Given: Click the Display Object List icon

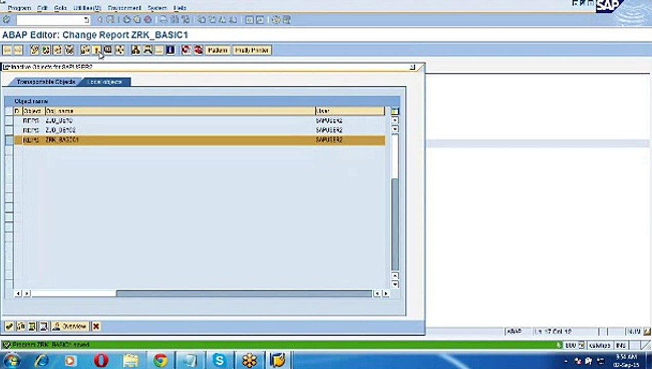Looking at the screenshot, I should click(135, 50).
